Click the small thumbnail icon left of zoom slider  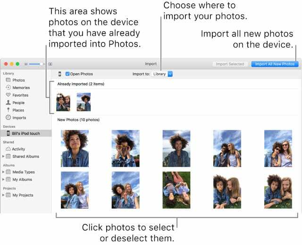point(26,64)
